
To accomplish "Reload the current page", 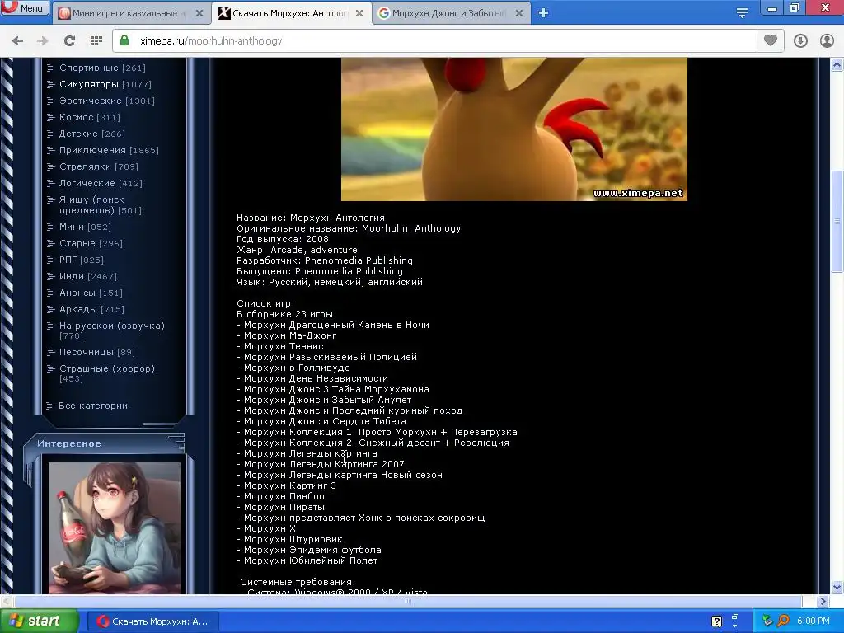I will [x=69, y=41].
